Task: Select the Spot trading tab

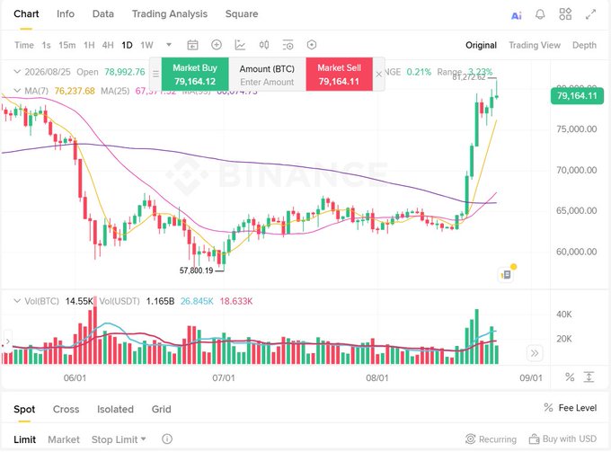Action: [24, 409]
